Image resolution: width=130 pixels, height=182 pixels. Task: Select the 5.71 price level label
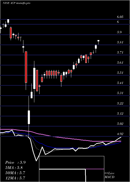(x=120, y=53)
